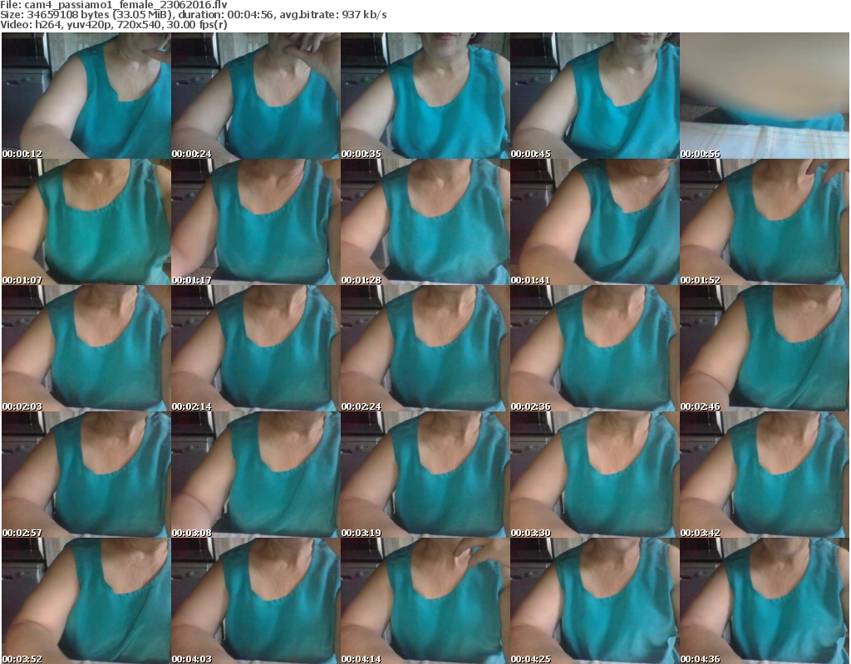Click the size text 34659108 bytes
This screenshot has width=851, height=664.
coord(68,15)
